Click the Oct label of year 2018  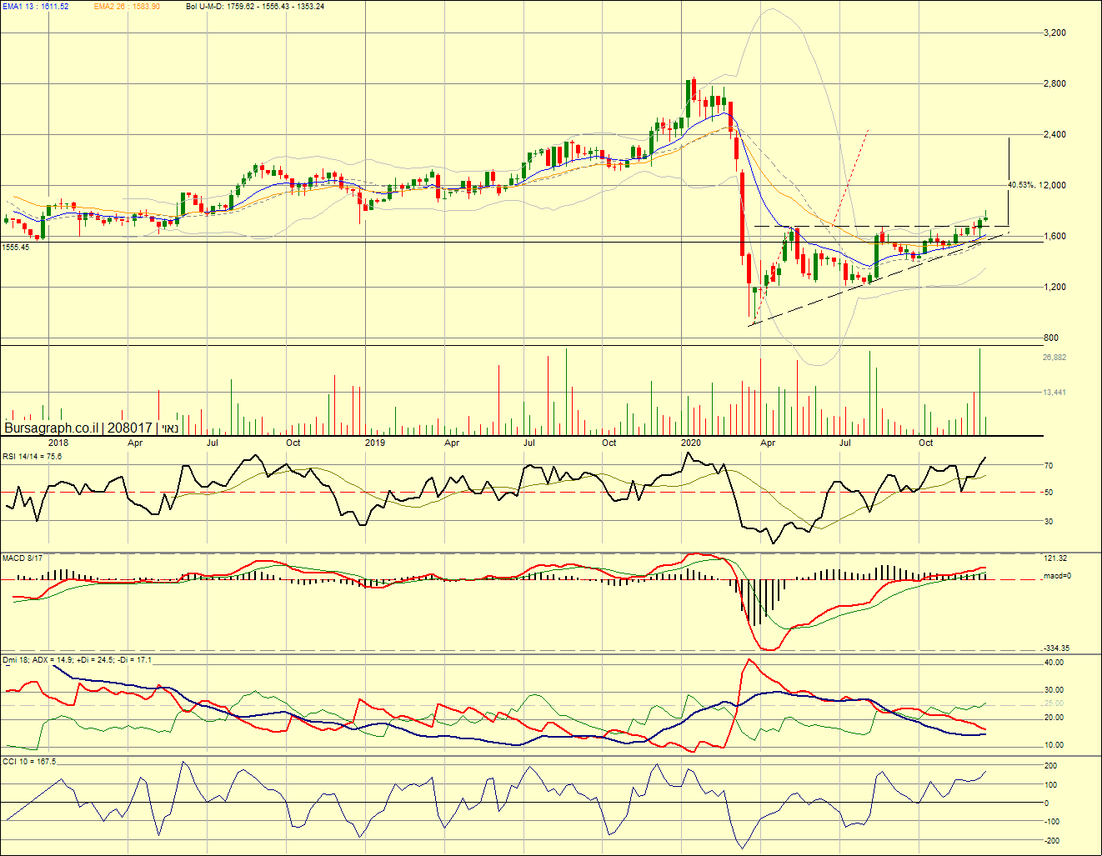point(293,443)
